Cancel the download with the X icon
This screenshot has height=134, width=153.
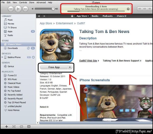(x=128, y=9)
